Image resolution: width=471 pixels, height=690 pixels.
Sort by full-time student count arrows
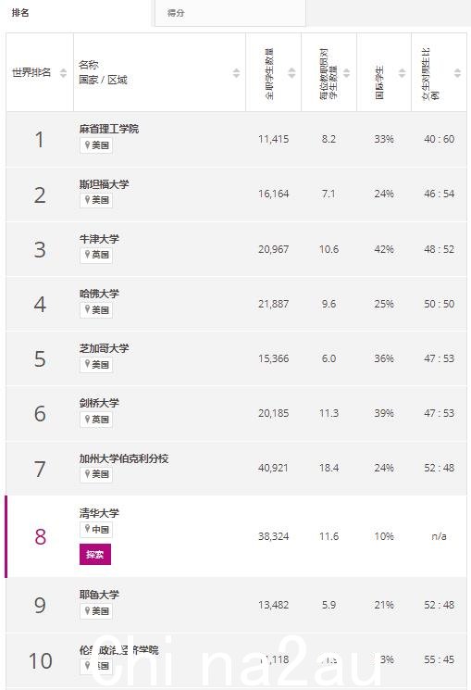[x=291, y=73]
